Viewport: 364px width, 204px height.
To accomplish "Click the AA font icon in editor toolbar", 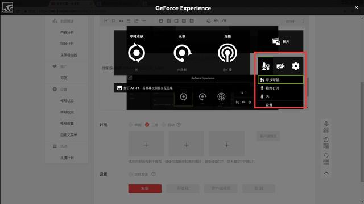I will tap(121, 21).
